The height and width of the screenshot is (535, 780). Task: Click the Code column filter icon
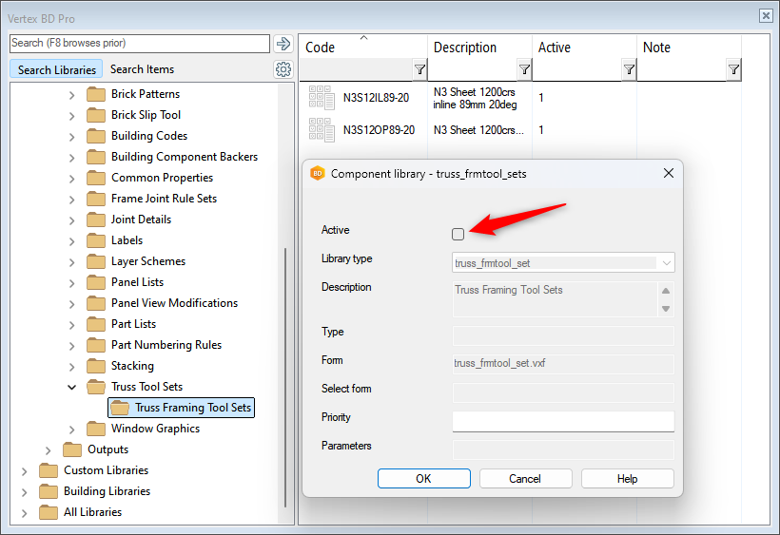pos(419,69)
